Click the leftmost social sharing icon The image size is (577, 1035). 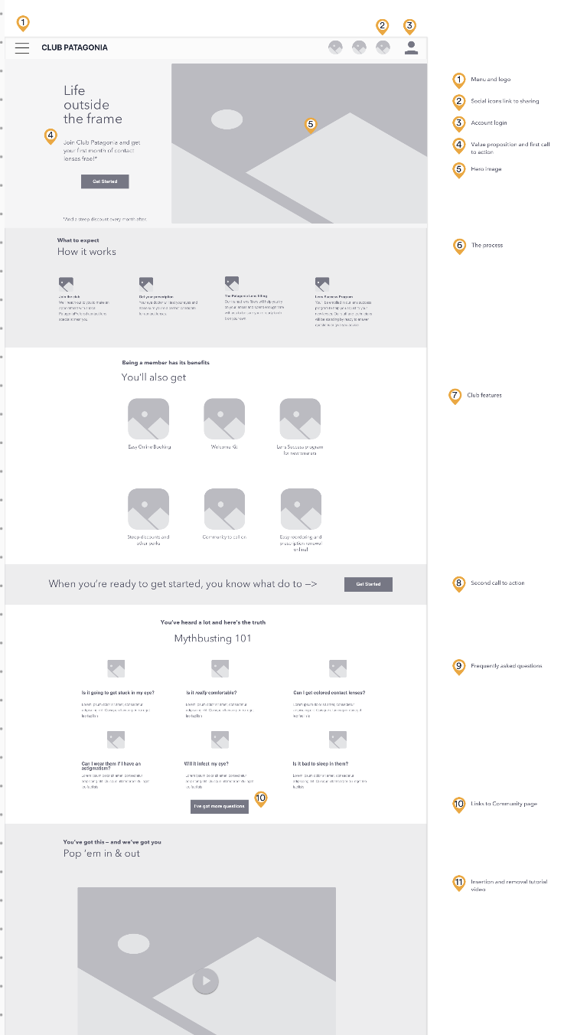[335, 47]
